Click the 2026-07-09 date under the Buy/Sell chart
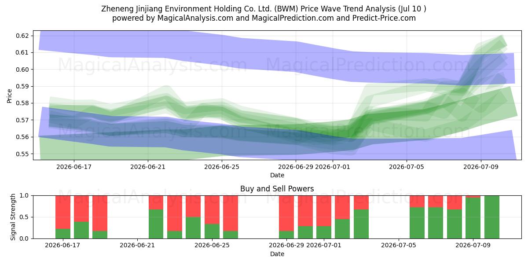This screenshot has height=264, width=528. 473,246
